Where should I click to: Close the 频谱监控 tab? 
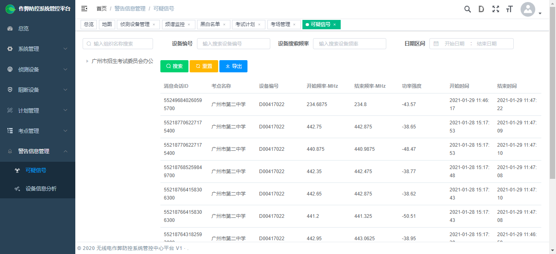coord(189,25)
